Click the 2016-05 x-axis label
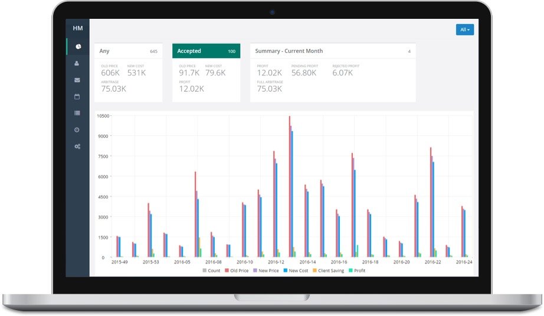Viewport: 544px width, 316px height. pos(182,262)
